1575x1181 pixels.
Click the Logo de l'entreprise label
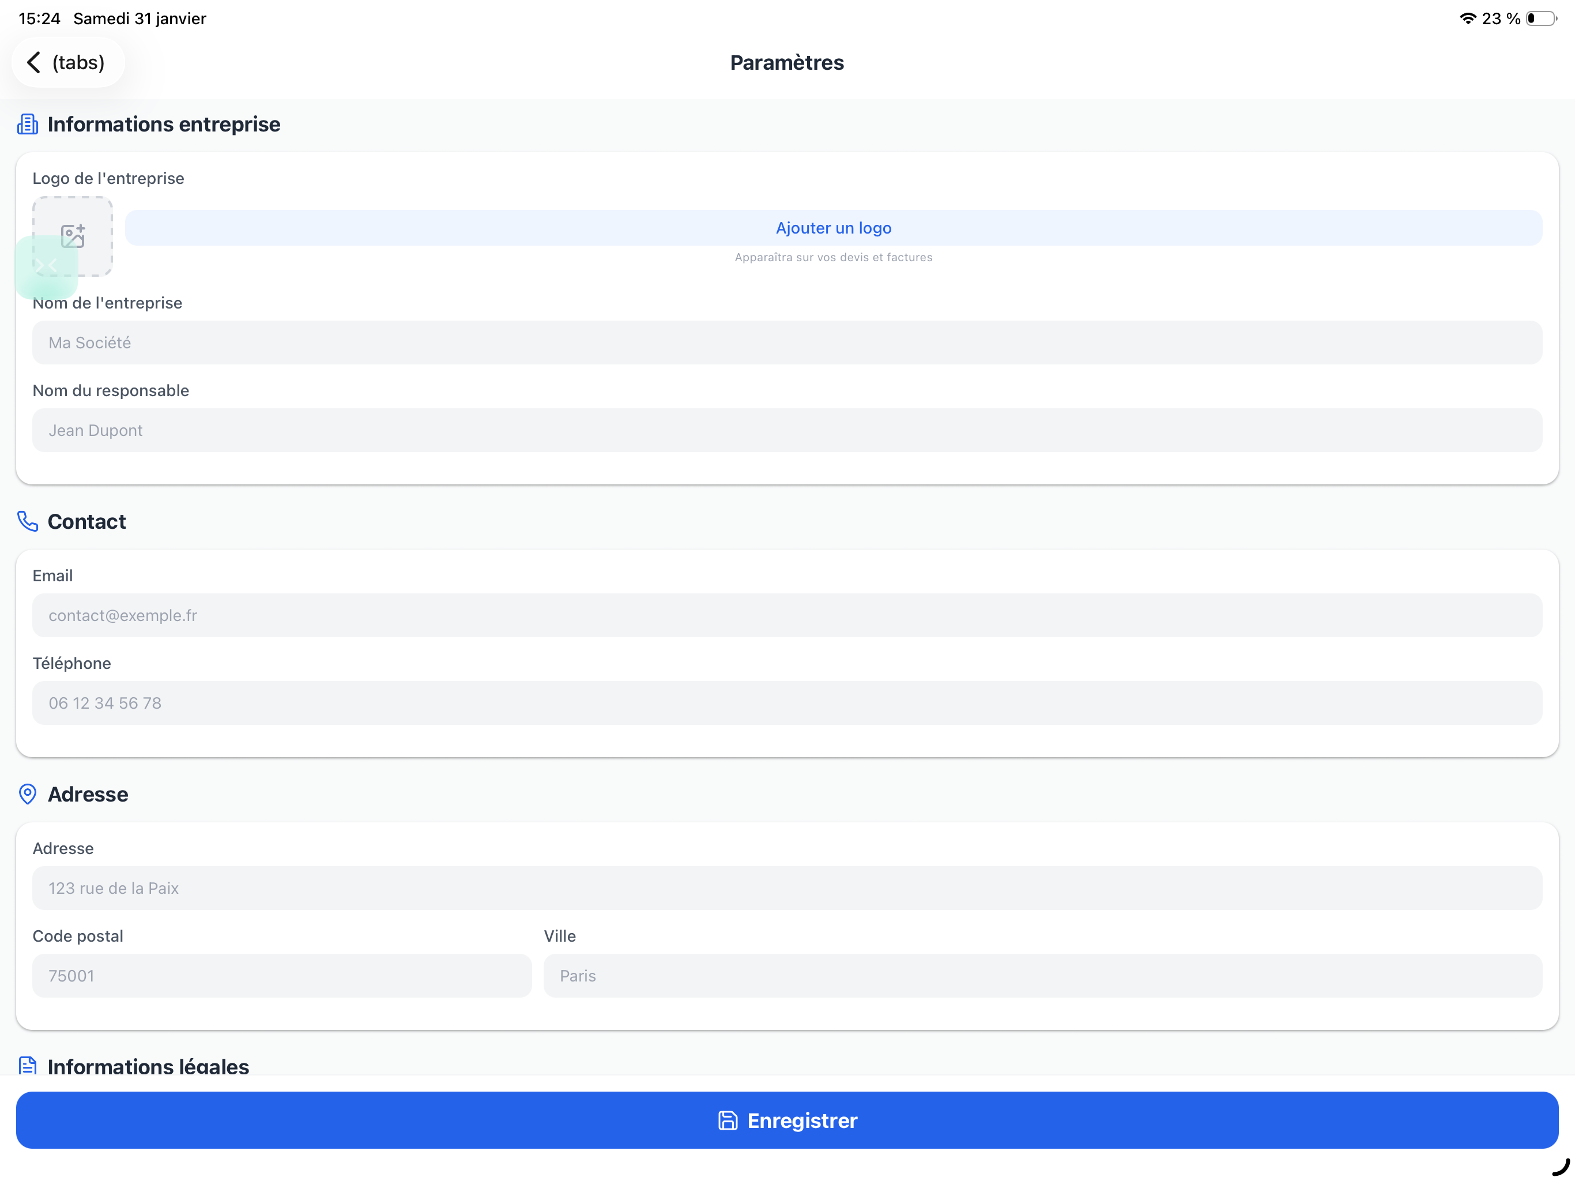pos(108,178)
